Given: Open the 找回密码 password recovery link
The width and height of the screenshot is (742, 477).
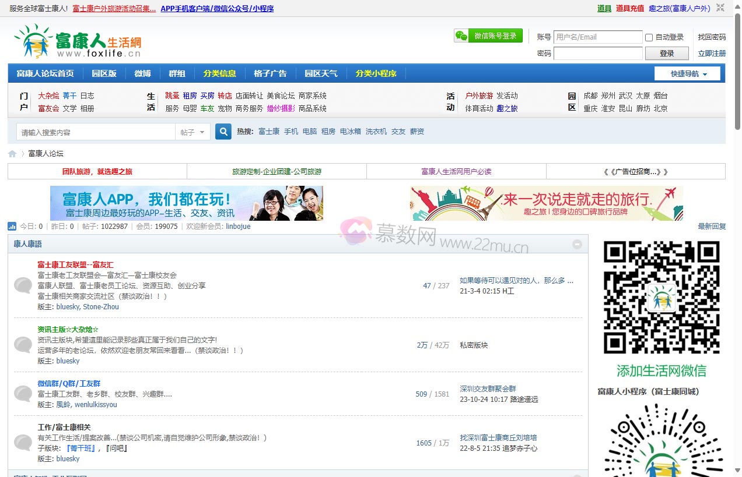Looking at the screenshot, I should point(712,37).
